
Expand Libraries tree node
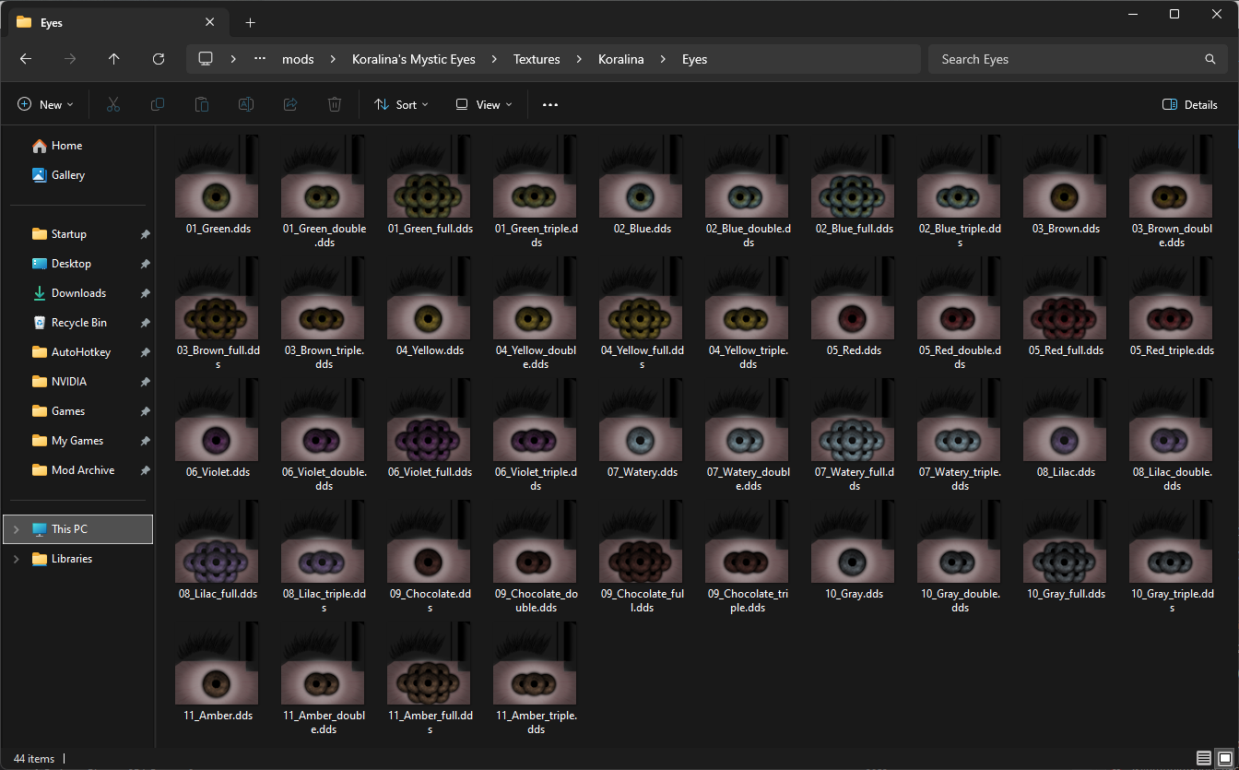[16, 559]
